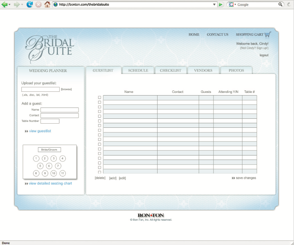Select table 11 in the seating chart

pyautogui.click(x=62, y=173)
